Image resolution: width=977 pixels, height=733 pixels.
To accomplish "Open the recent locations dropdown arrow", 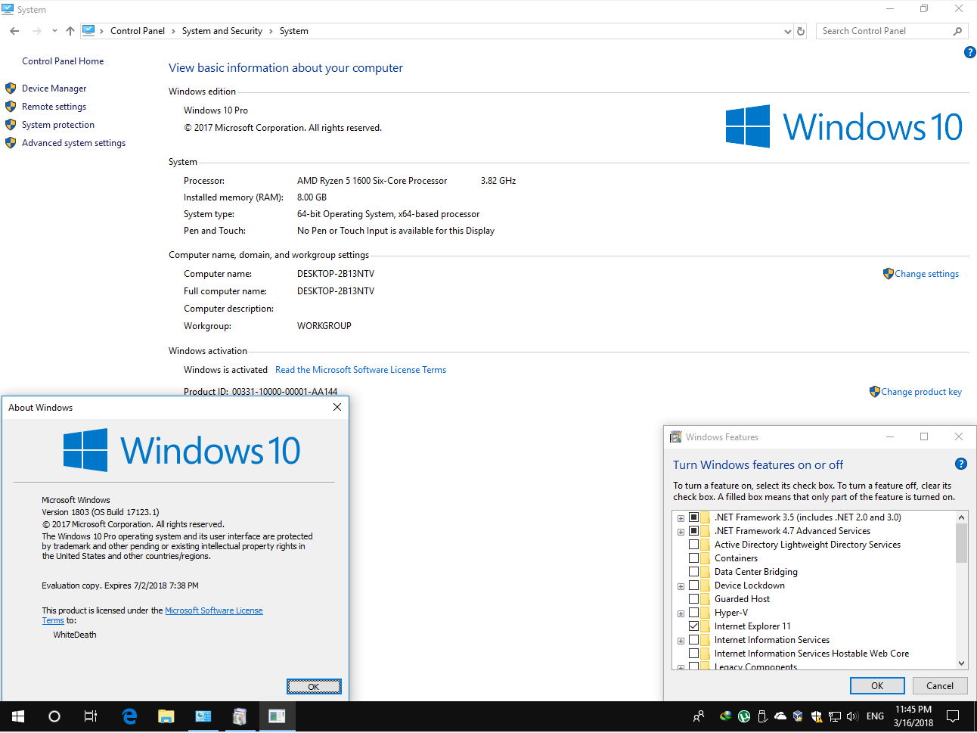I will [54, 31].
